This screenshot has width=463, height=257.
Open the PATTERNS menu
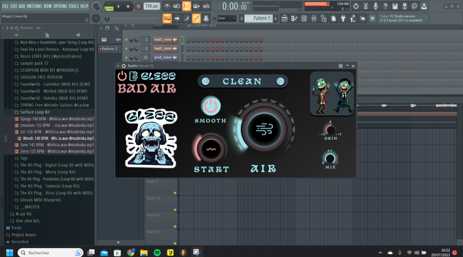34,6
